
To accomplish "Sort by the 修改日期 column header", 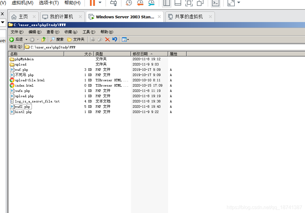I will click(149, 54).
